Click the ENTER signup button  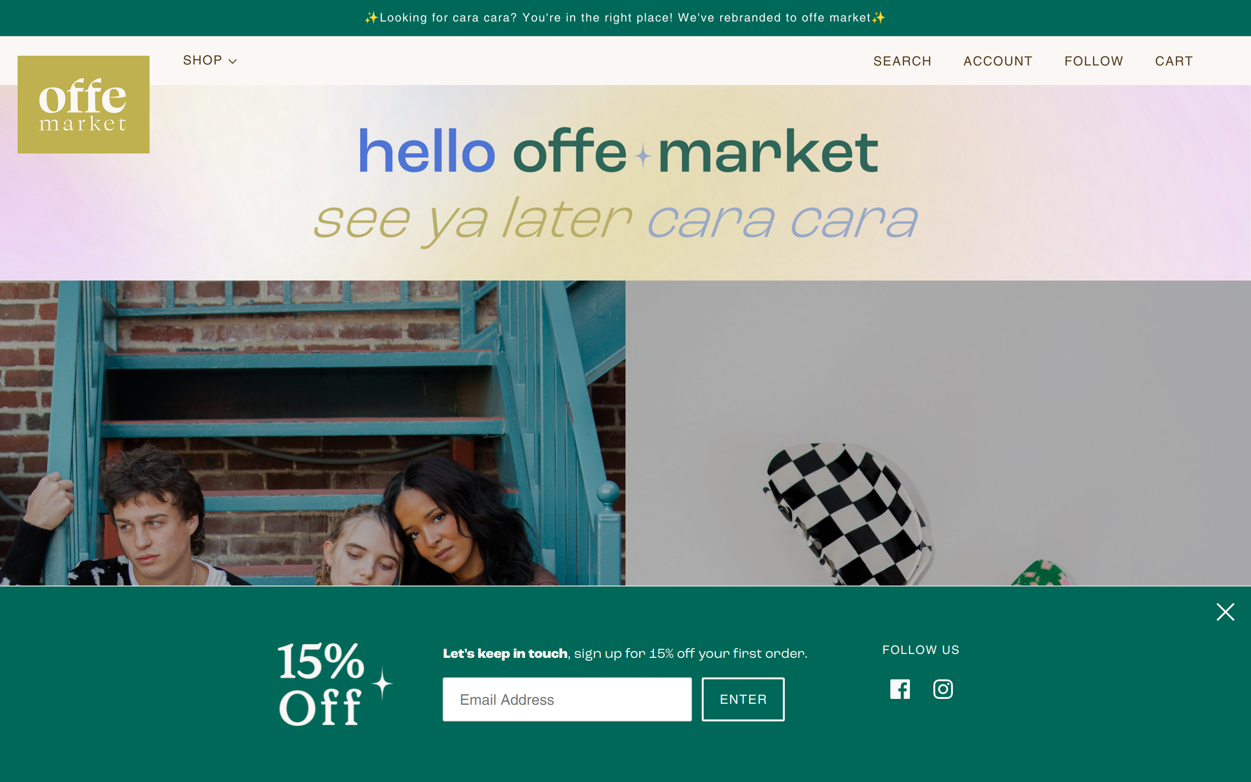click(743, 699)
